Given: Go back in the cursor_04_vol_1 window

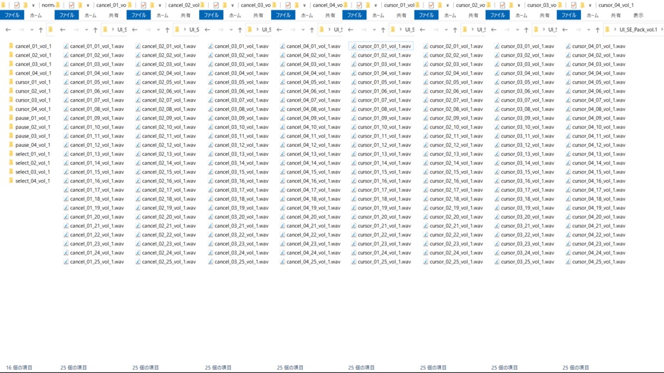Looking at the screenshot, I should point(565,30).
